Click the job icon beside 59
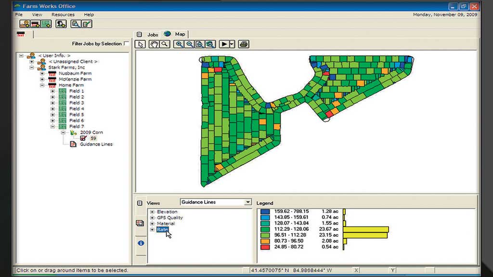Screen dimensions: 493x277 click(x=83, y=138)
